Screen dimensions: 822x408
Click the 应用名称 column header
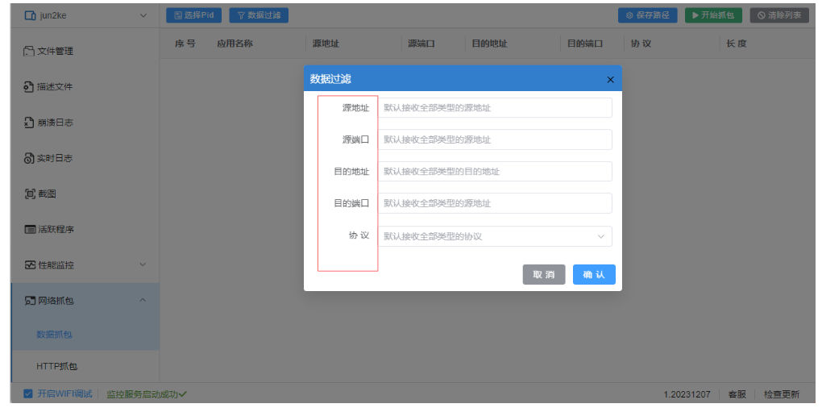pos(235,44)
